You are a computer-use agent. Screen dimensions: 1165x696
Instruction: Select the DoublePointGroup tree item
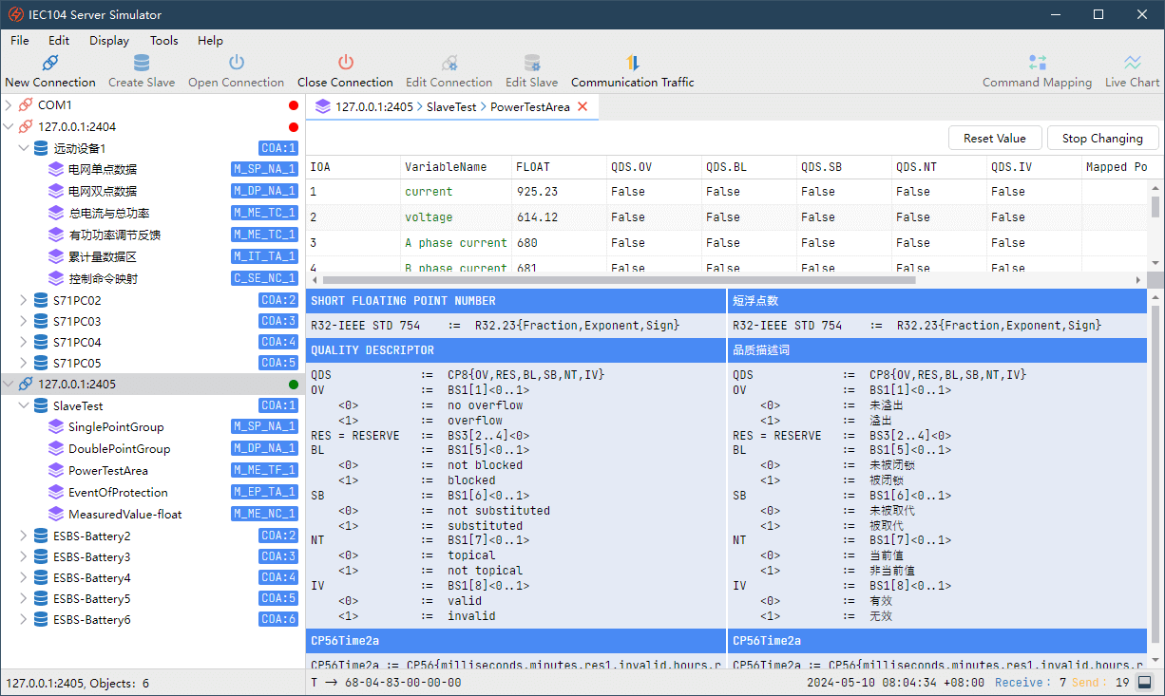click(119, 449)
